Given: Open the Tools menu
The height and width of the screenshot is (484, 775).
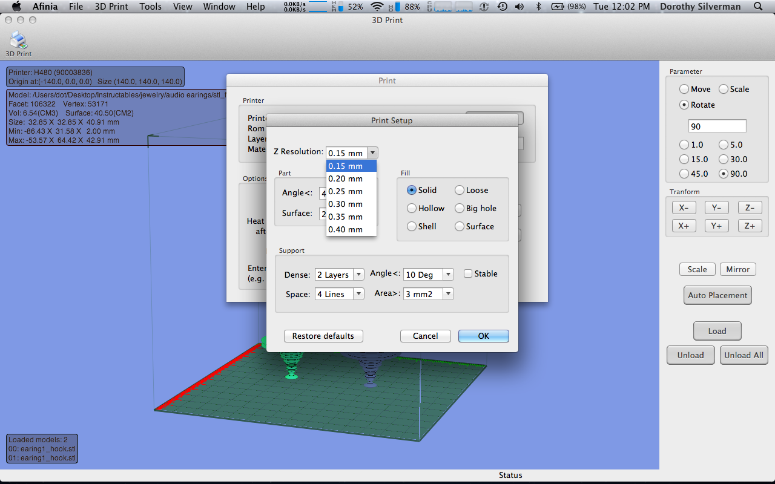Looking at the screenshot, I should tap(150, 7).
